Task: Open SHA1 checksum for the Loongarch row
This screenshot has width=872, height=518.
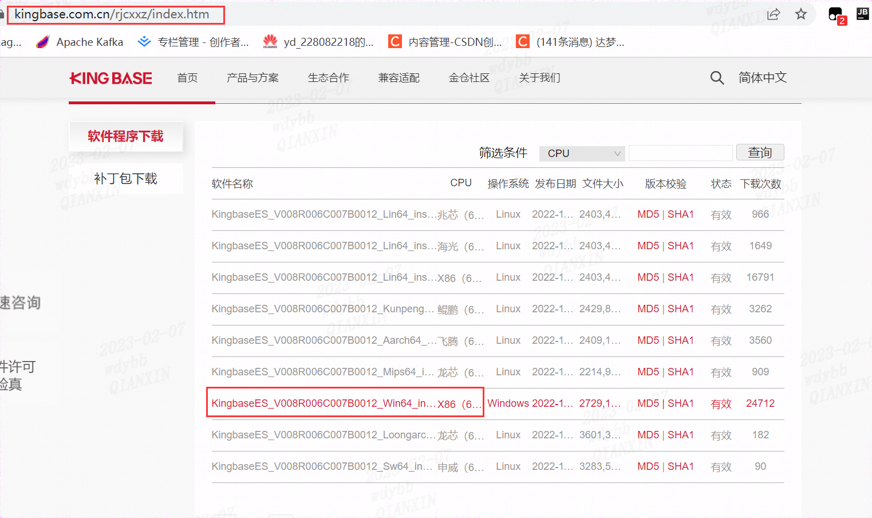Action: (681, 435)
